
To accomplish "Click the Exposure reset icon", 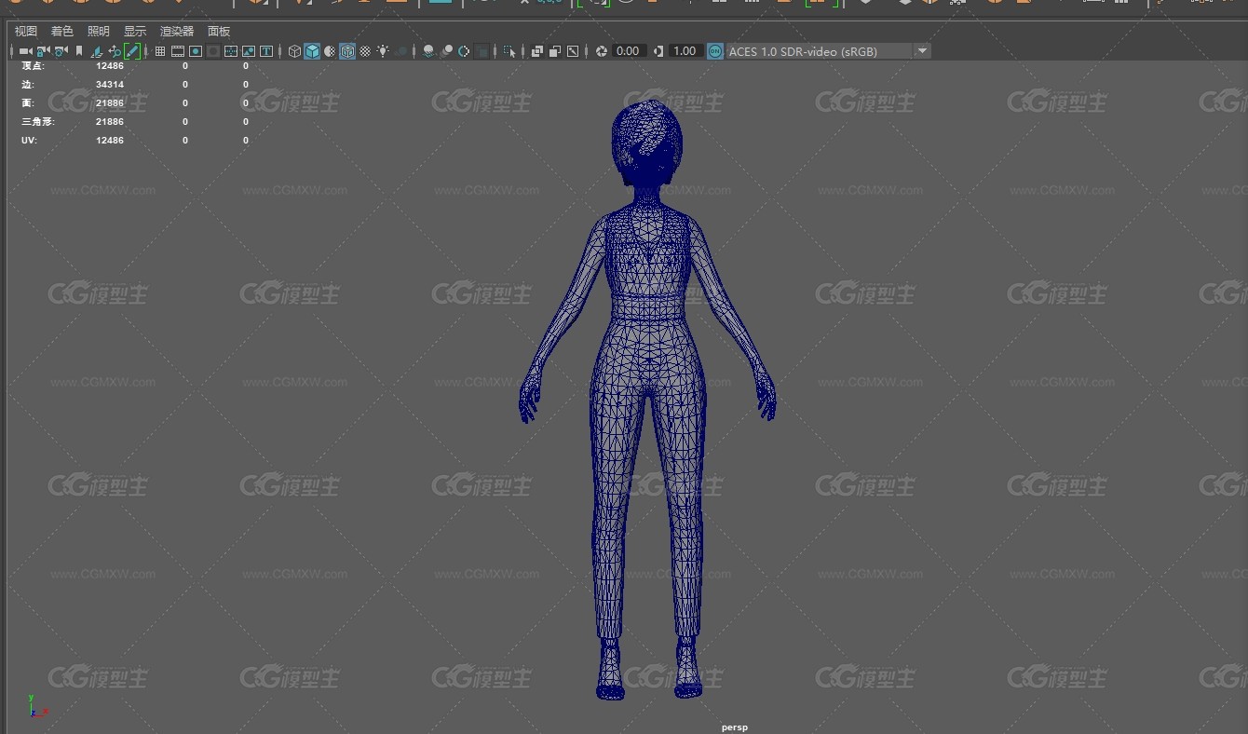I will (x=602, y=51).
